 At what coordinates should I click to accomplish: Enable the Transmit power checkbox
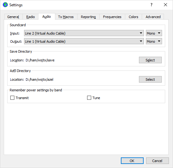12,98
